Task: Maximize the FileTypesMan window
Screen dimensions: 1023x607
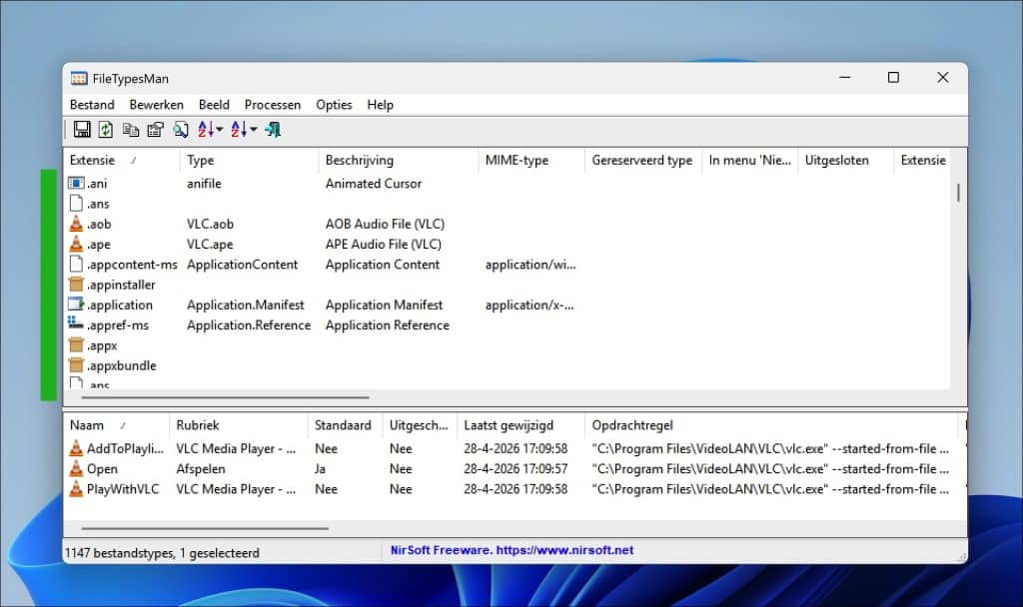Action: click(893, 78)
